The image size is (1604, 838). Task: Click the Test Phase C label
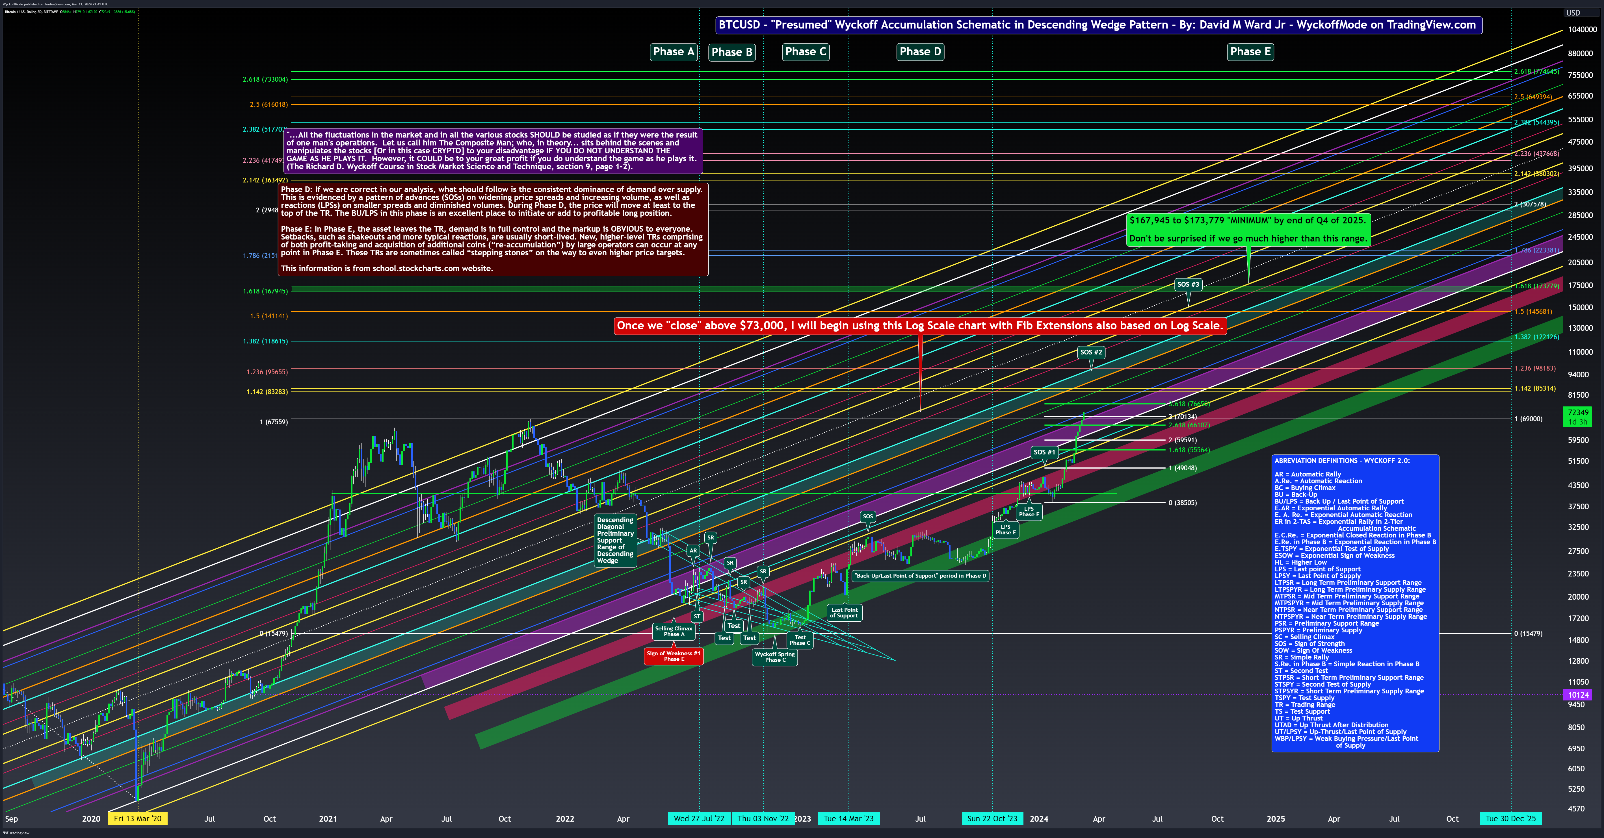(x=800, y=640)
